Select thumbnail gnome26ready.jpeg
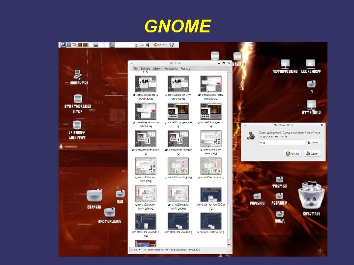Image resolution: width=354 pixels, height=265 pixels. coord(178,166)
